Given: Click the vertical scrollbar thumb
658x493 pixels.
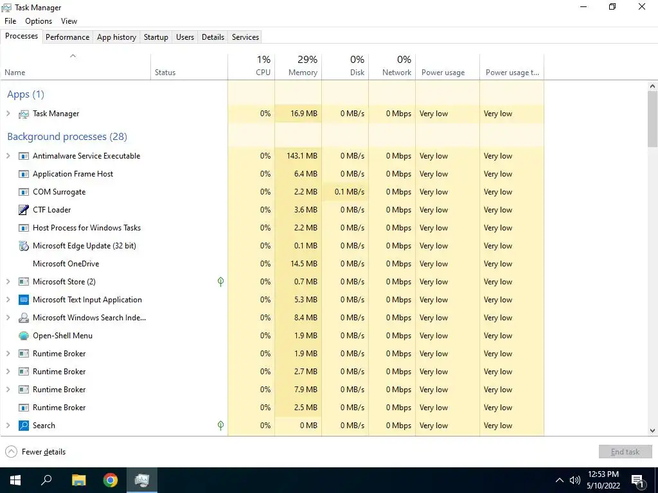Looking at the screenshot, I should [652, 119].
